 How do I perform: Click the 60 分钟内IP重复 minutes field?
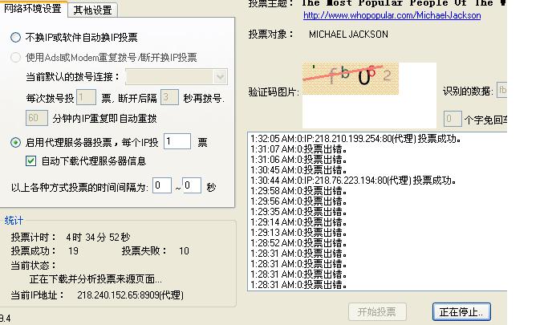37,119
